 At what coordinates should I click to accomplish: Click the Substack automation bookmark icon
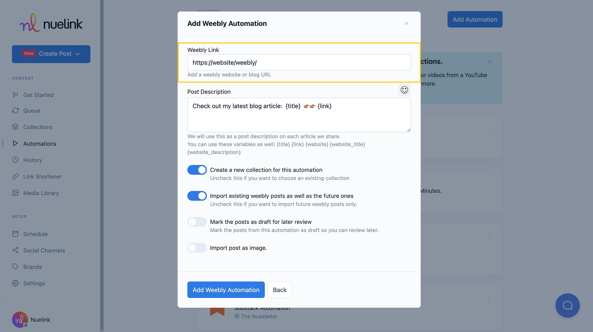click(x=217, y=312)
